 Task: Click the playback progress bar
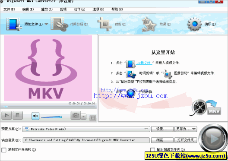[x=48, y=107]
